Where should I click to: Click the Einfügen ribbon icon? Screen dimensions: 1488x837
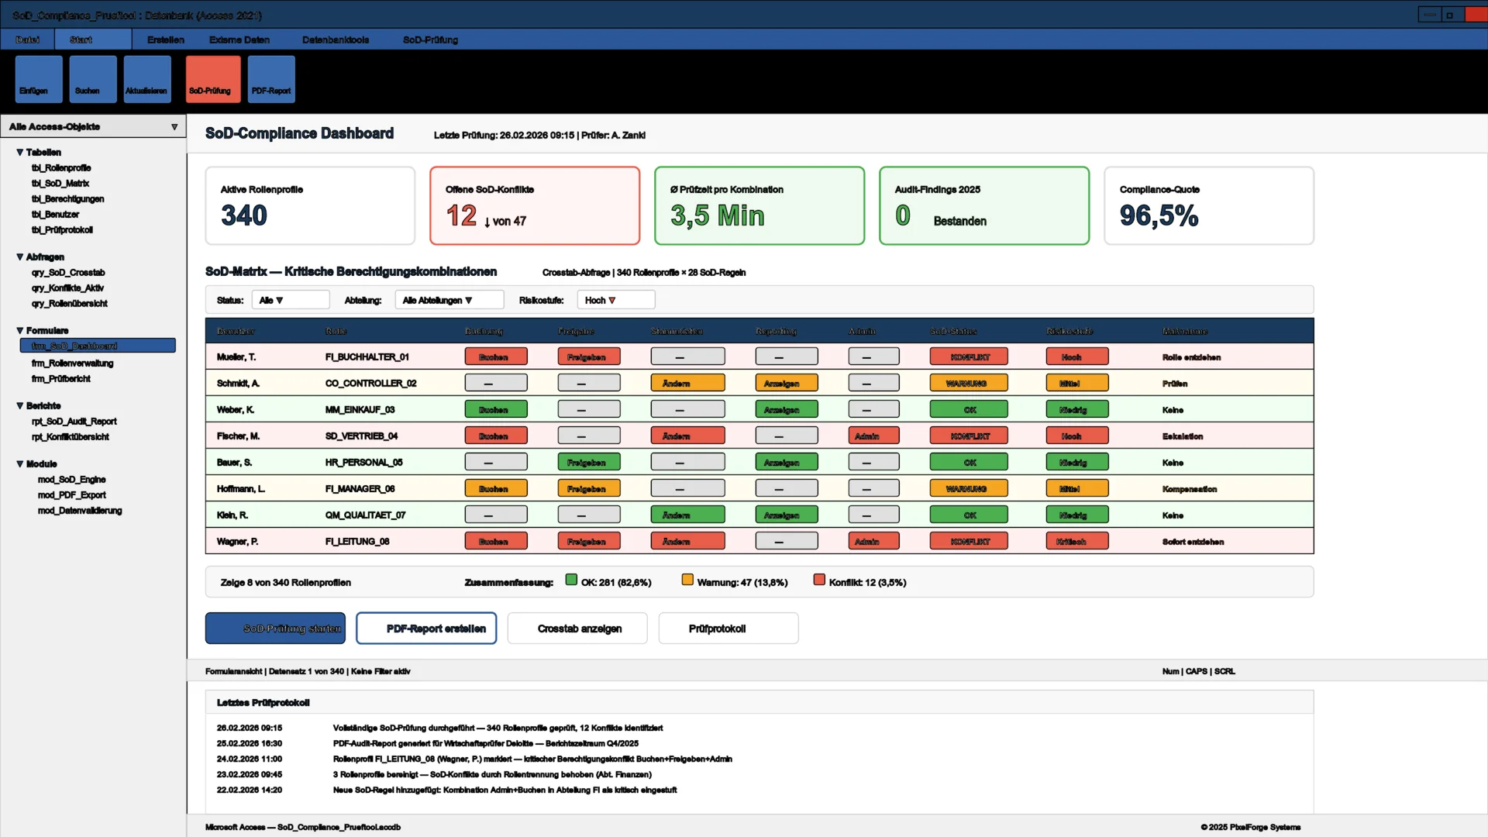37,78
